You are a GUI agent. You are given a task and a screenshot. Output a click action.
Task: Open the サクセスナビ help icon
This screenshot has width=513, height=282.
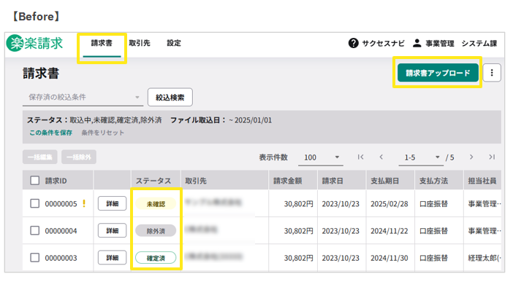(x=354, y=43)
